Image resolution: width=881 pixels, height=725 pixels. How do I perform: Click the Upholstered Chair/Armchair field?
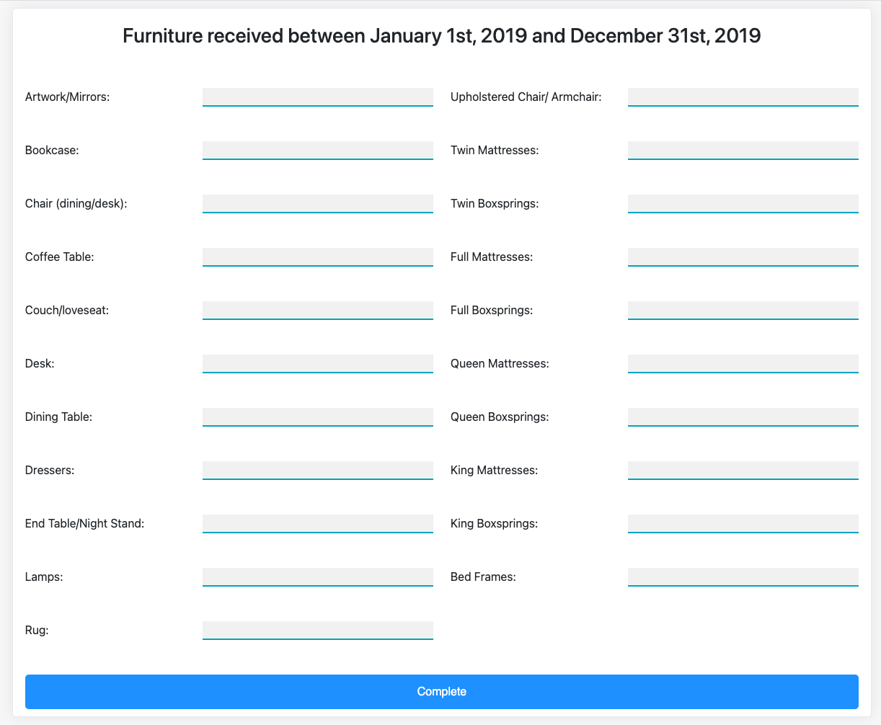[743, 97]
